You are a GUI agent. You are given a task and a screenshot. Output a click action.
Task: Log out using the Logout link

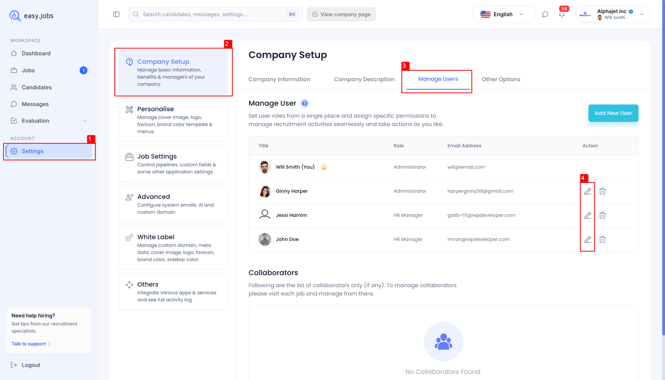26,365
